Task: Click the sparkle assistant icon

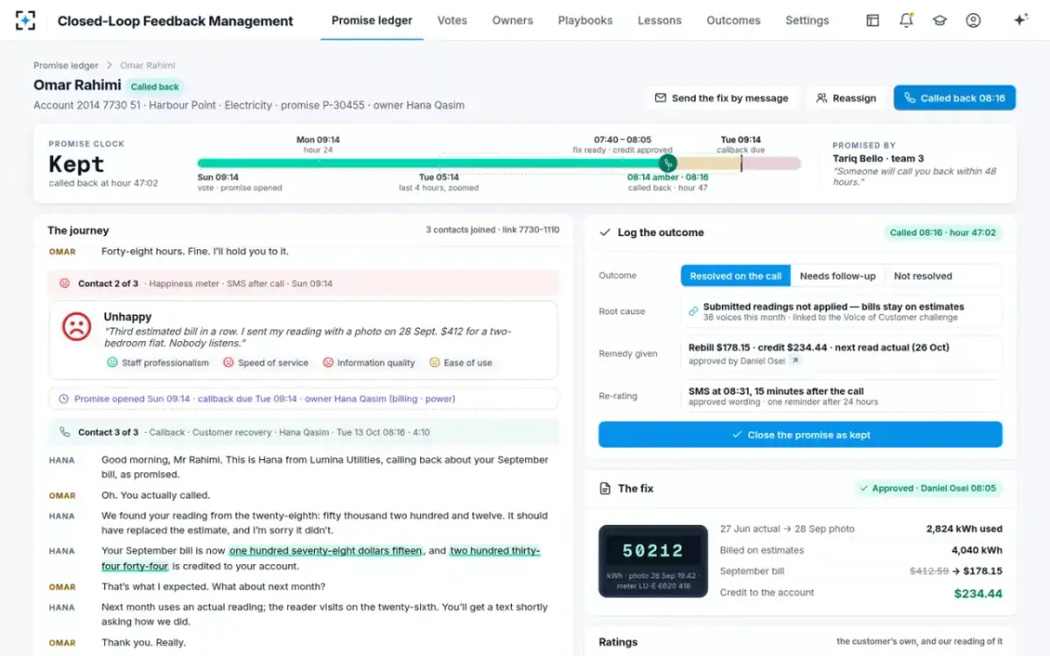Action: point(1020,20)
